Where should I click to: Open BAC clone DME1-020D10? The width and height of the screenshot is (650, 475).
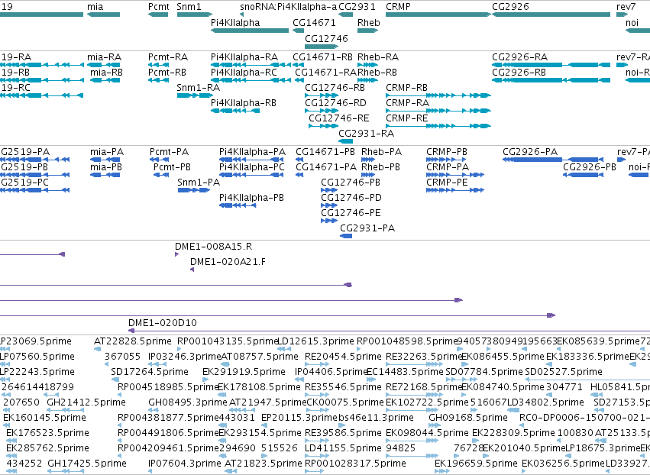tap(390, 331)
